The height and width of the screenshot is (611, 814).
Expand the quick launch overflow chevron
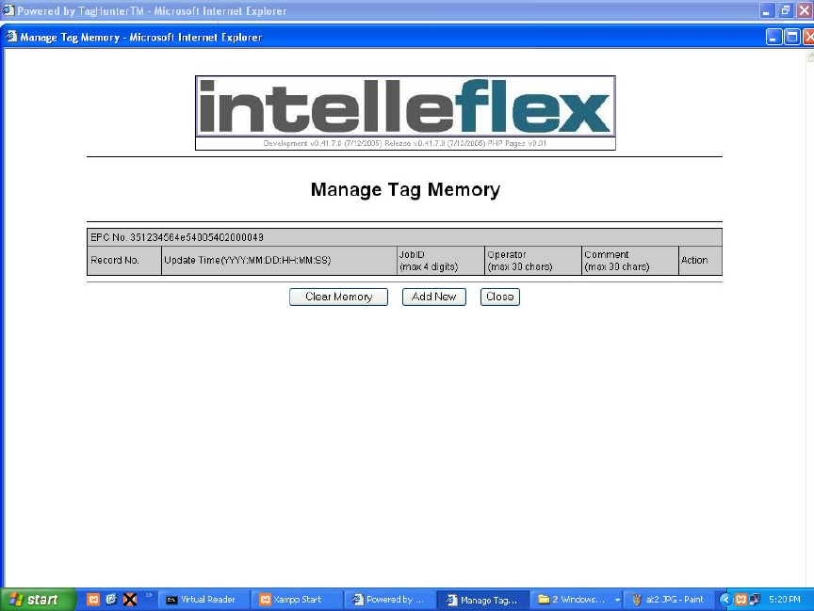coord(149,595)
